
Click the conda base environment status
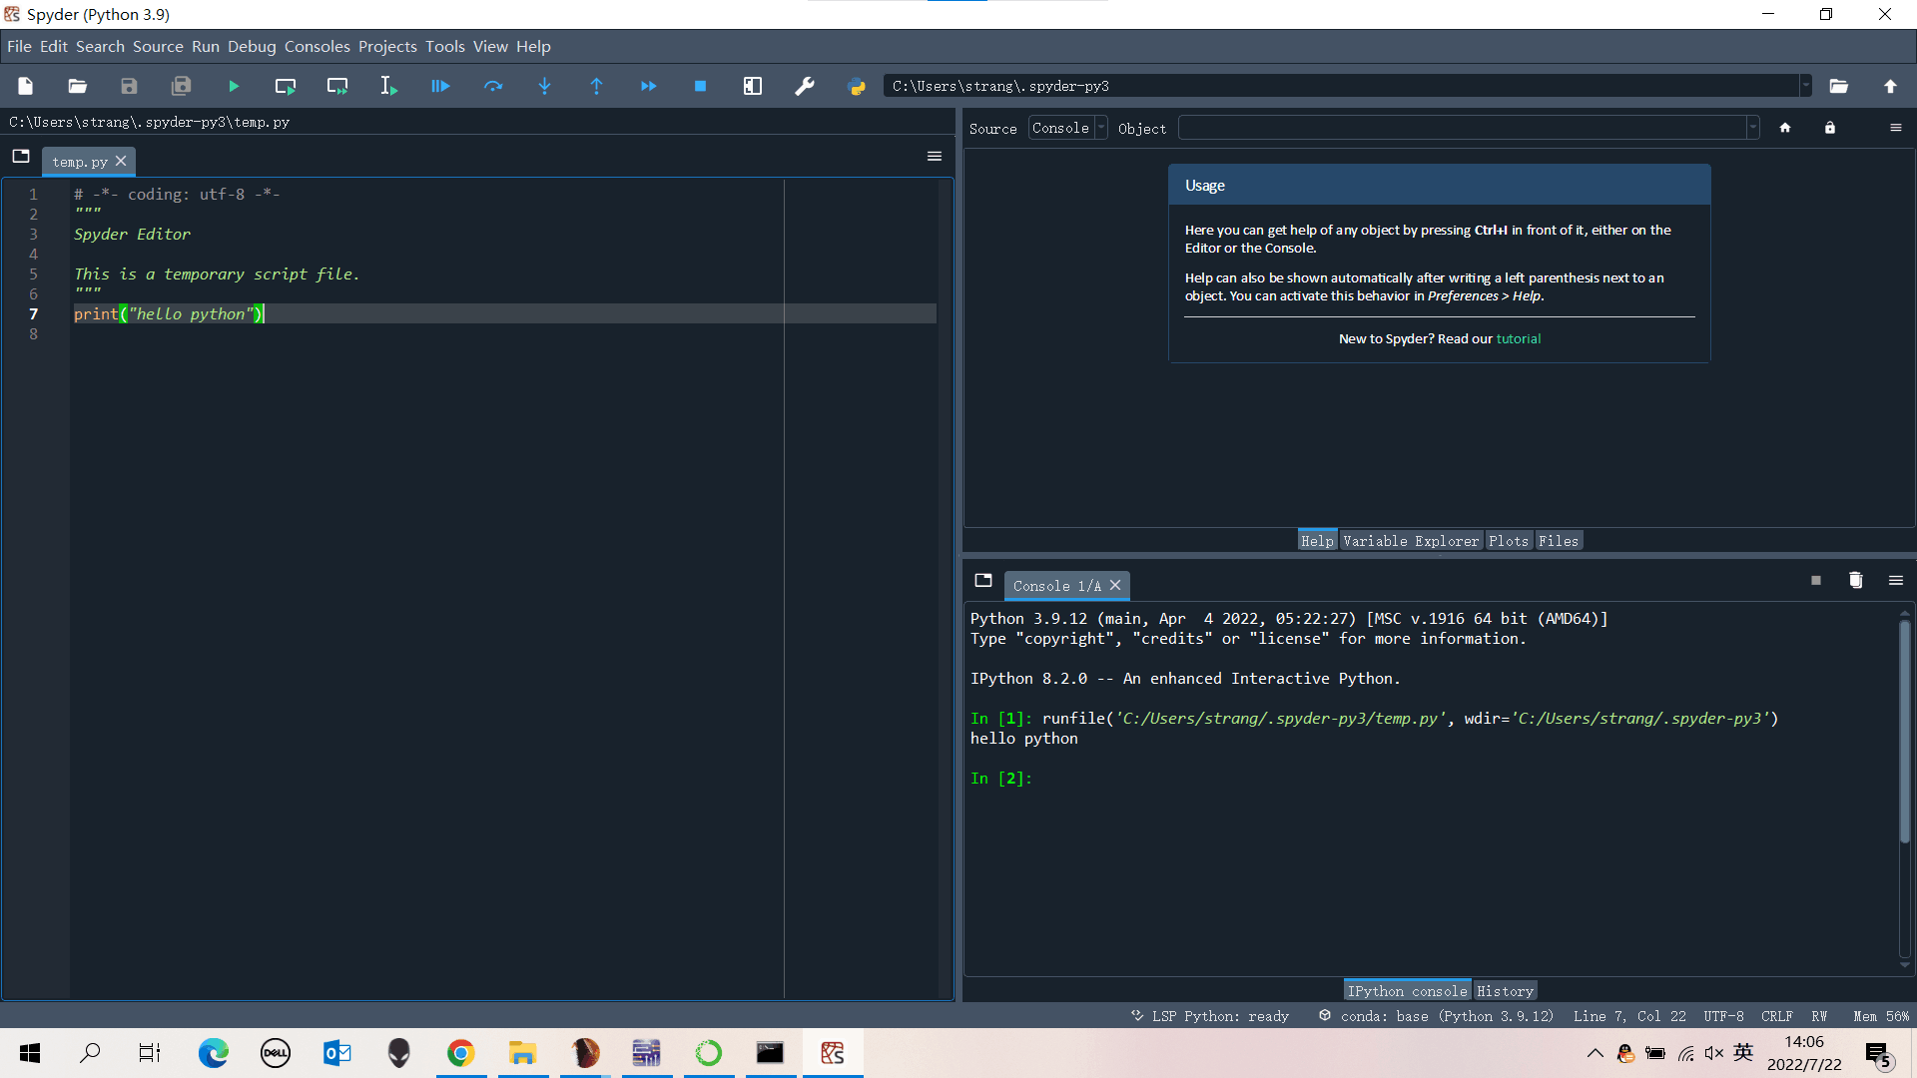click(x=1438, y=1016)
